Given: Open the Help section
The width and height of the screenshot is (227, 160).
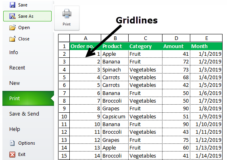Looking at the screenshot, I should [x=15, y=129].
